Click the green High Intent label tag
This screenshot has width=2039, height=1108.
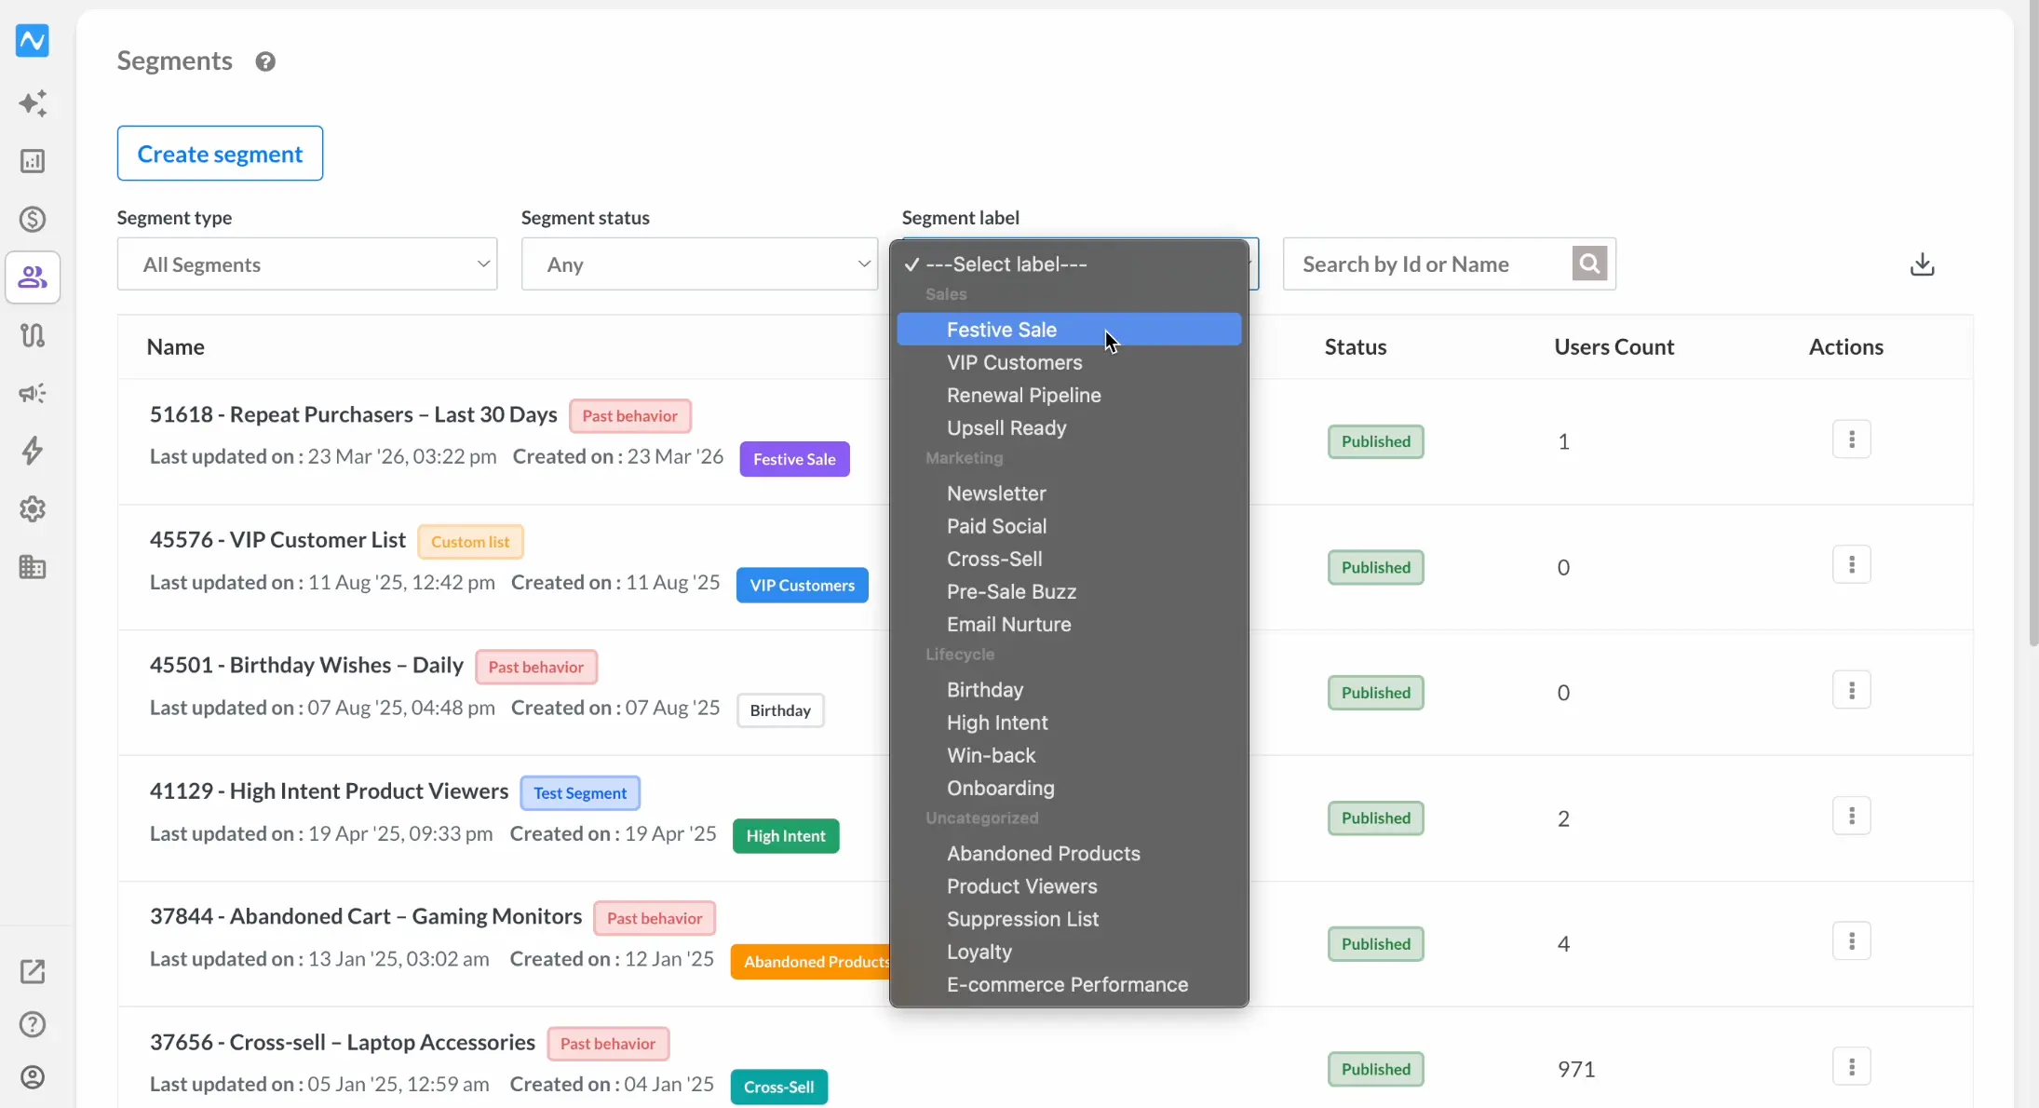786,836
